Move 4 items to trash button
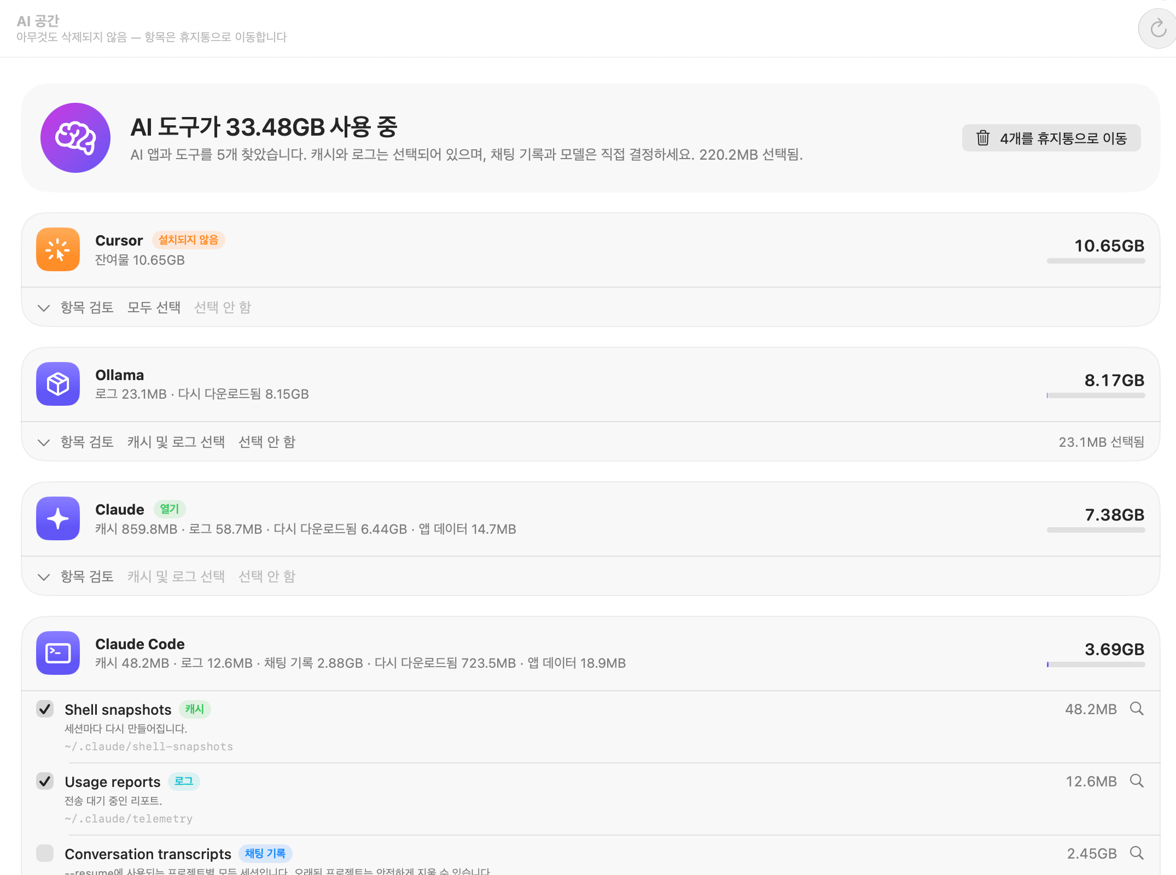 (x=1051, y=138)
